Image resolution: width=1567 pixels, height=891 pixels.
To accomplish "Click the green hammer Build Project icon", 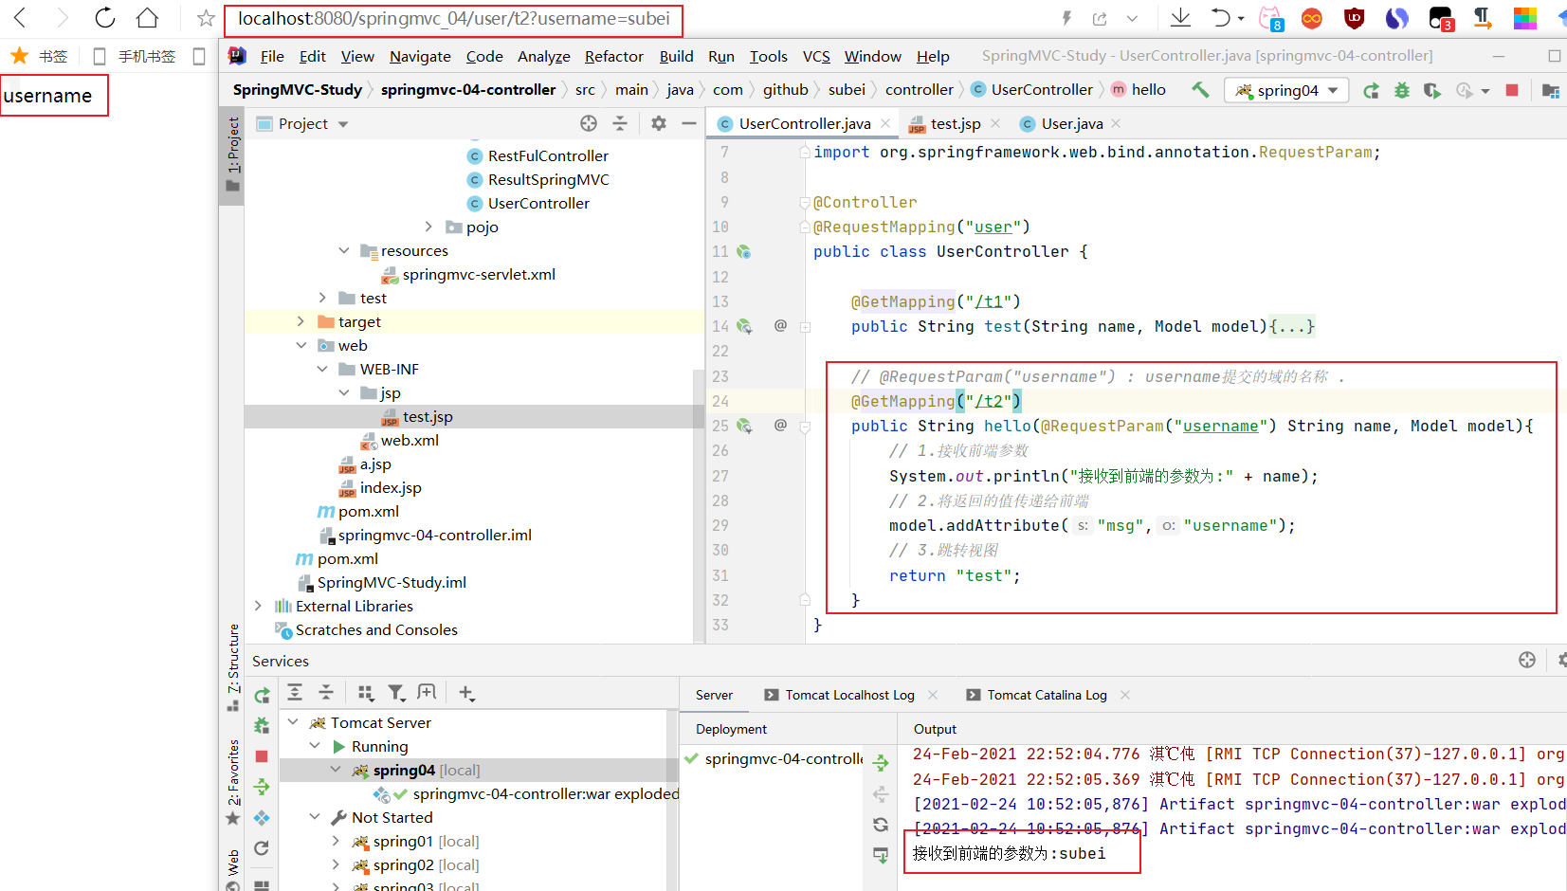I will 1200,89.
